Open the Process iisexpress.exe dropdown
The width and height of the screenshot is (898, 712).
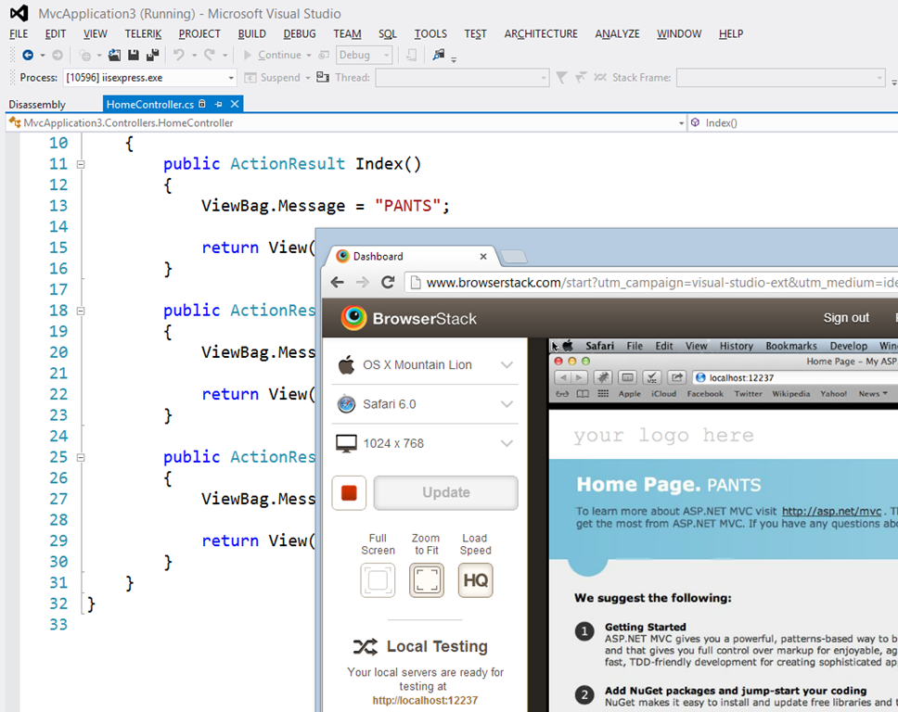(231, 78)
